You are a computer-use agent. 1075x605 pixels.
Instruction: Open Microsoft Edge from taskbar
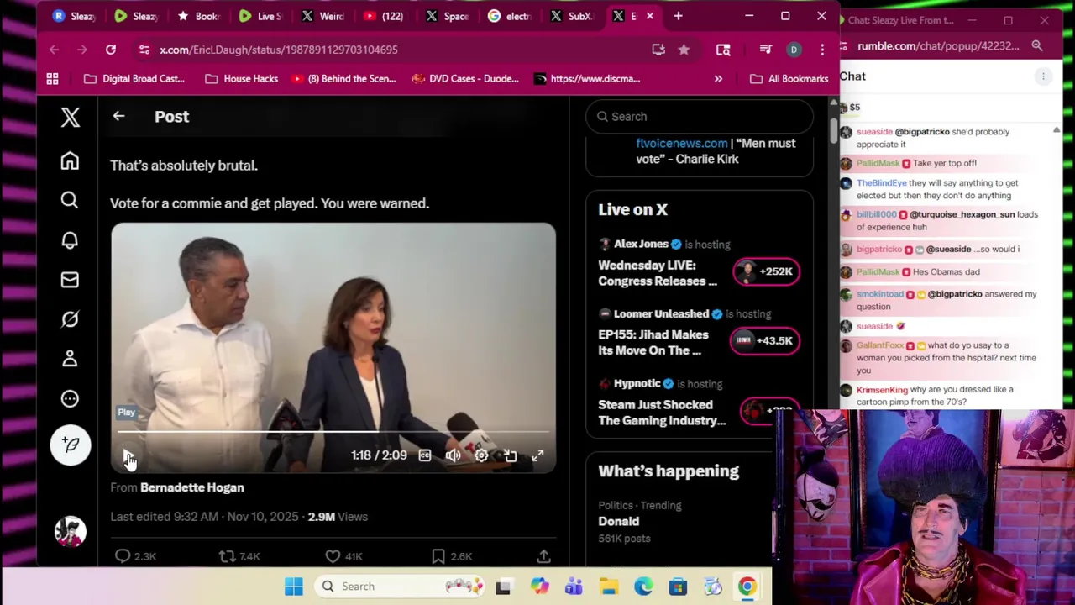(643, 587)
